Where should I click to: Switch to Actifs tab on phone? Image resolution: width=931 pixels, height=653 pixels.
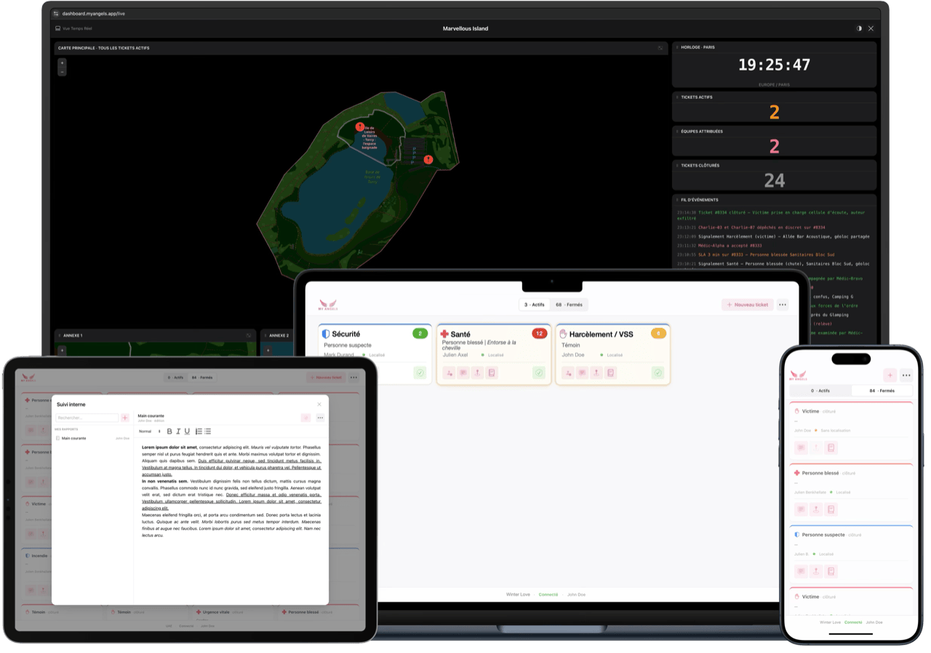[x=820, y=390]
